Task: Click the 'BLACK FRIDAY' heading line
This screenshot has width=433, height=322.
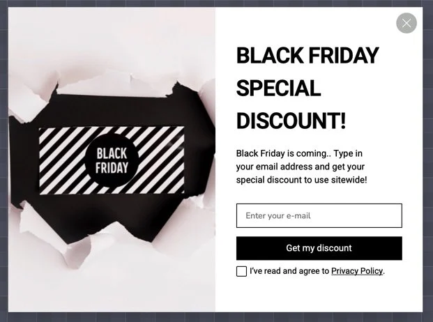Action: [307, 55]
